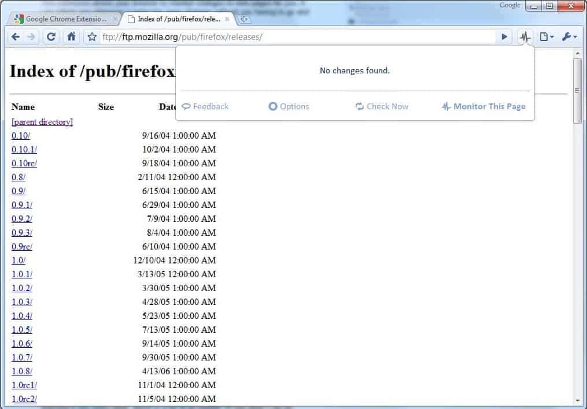Go to the home page icon
587x409 pixels.
(x=71, y=37)
